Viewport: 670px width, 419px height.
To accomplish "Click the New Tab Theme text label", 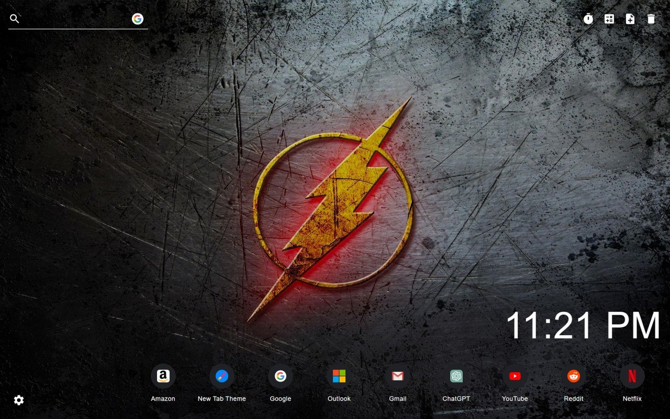I will click(x=222, y=399).
